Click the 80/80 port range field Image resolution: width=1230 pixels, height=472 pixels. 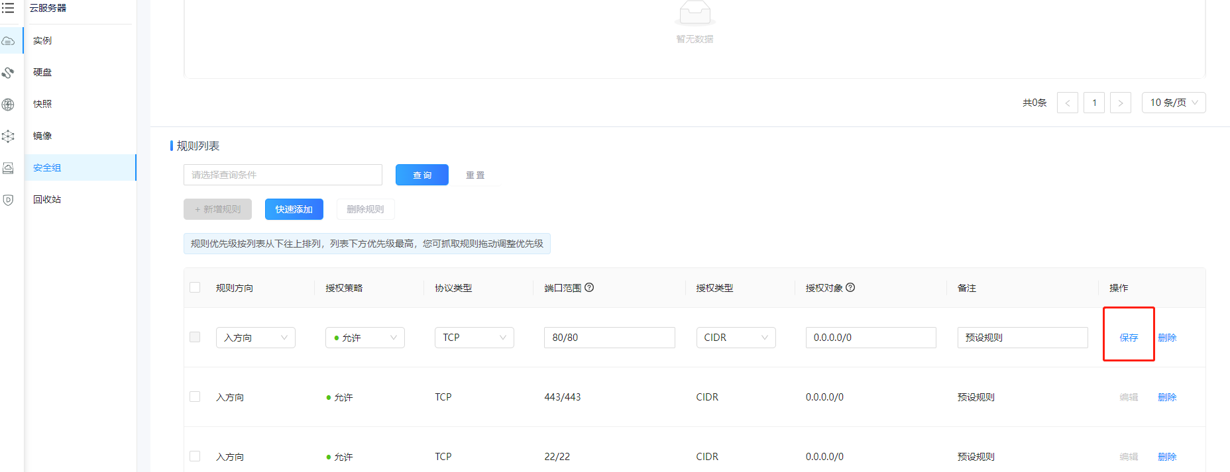(x=610, y=338)
